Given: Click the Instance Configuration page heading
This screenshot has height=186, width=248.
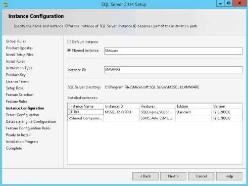Looking at the screenshot, I should [x=36, y=16].
